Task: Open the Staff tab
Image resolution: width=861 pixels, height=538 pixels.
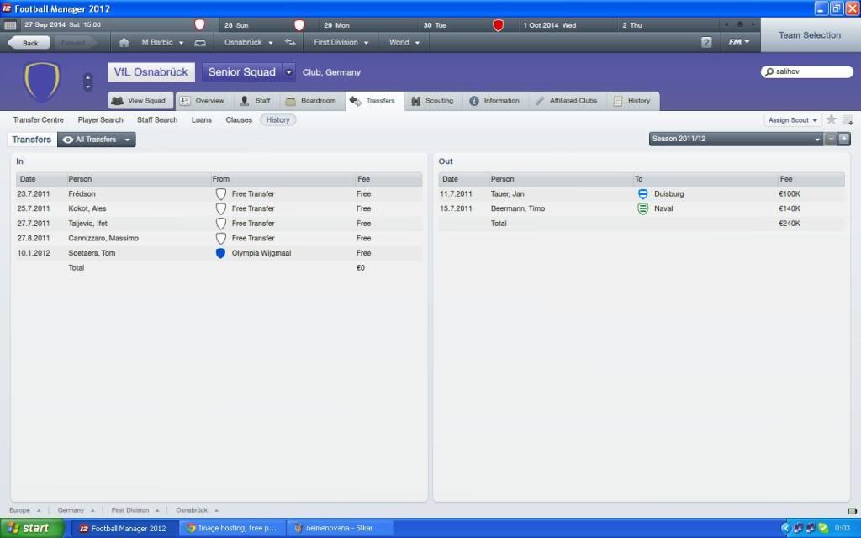Action: [x=256, y=101]
